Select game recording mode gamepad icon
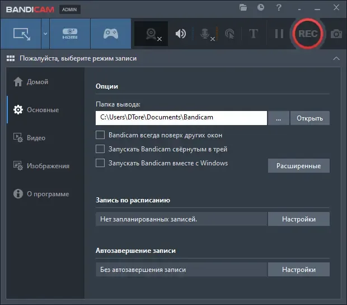Screen dimensions: 347x305 pyautogui.click(x=111, y=34)
